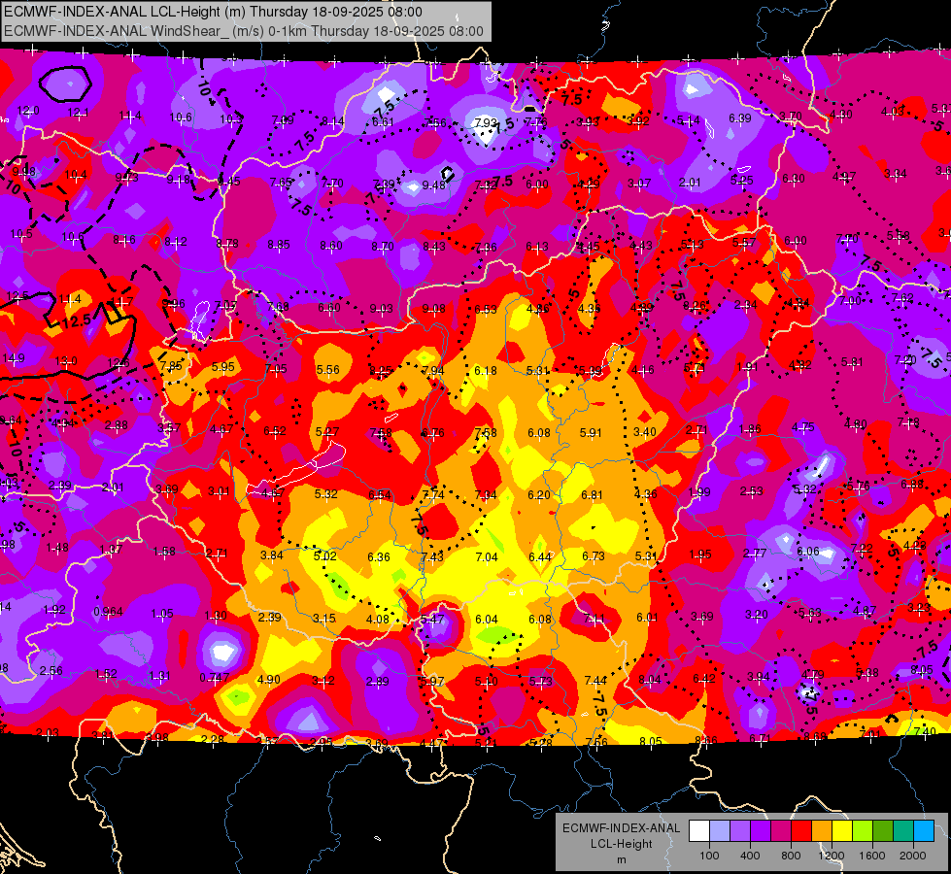The image size is (951, 874).
Task: Click the wind shear value 7.43
Action: [432, 556]
